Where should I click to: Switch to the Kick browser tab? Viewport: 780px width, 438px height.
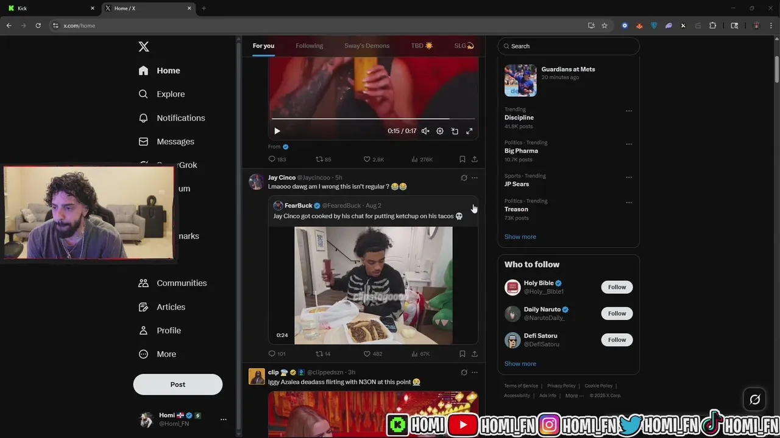pos(51,9)
